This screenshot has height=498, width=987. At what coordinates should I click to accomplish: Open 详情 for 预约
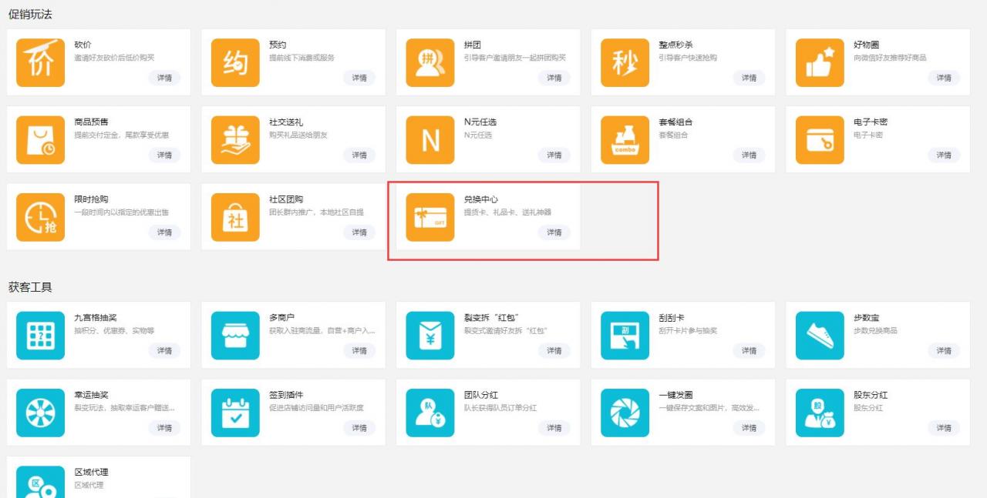click(359, 78)
